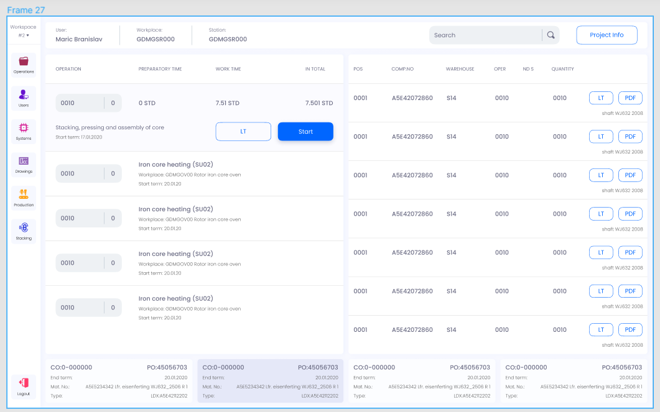This screenshot has height=412, width=660.
Task: Select the first order card at bottom left
Action: pos(119,381)
